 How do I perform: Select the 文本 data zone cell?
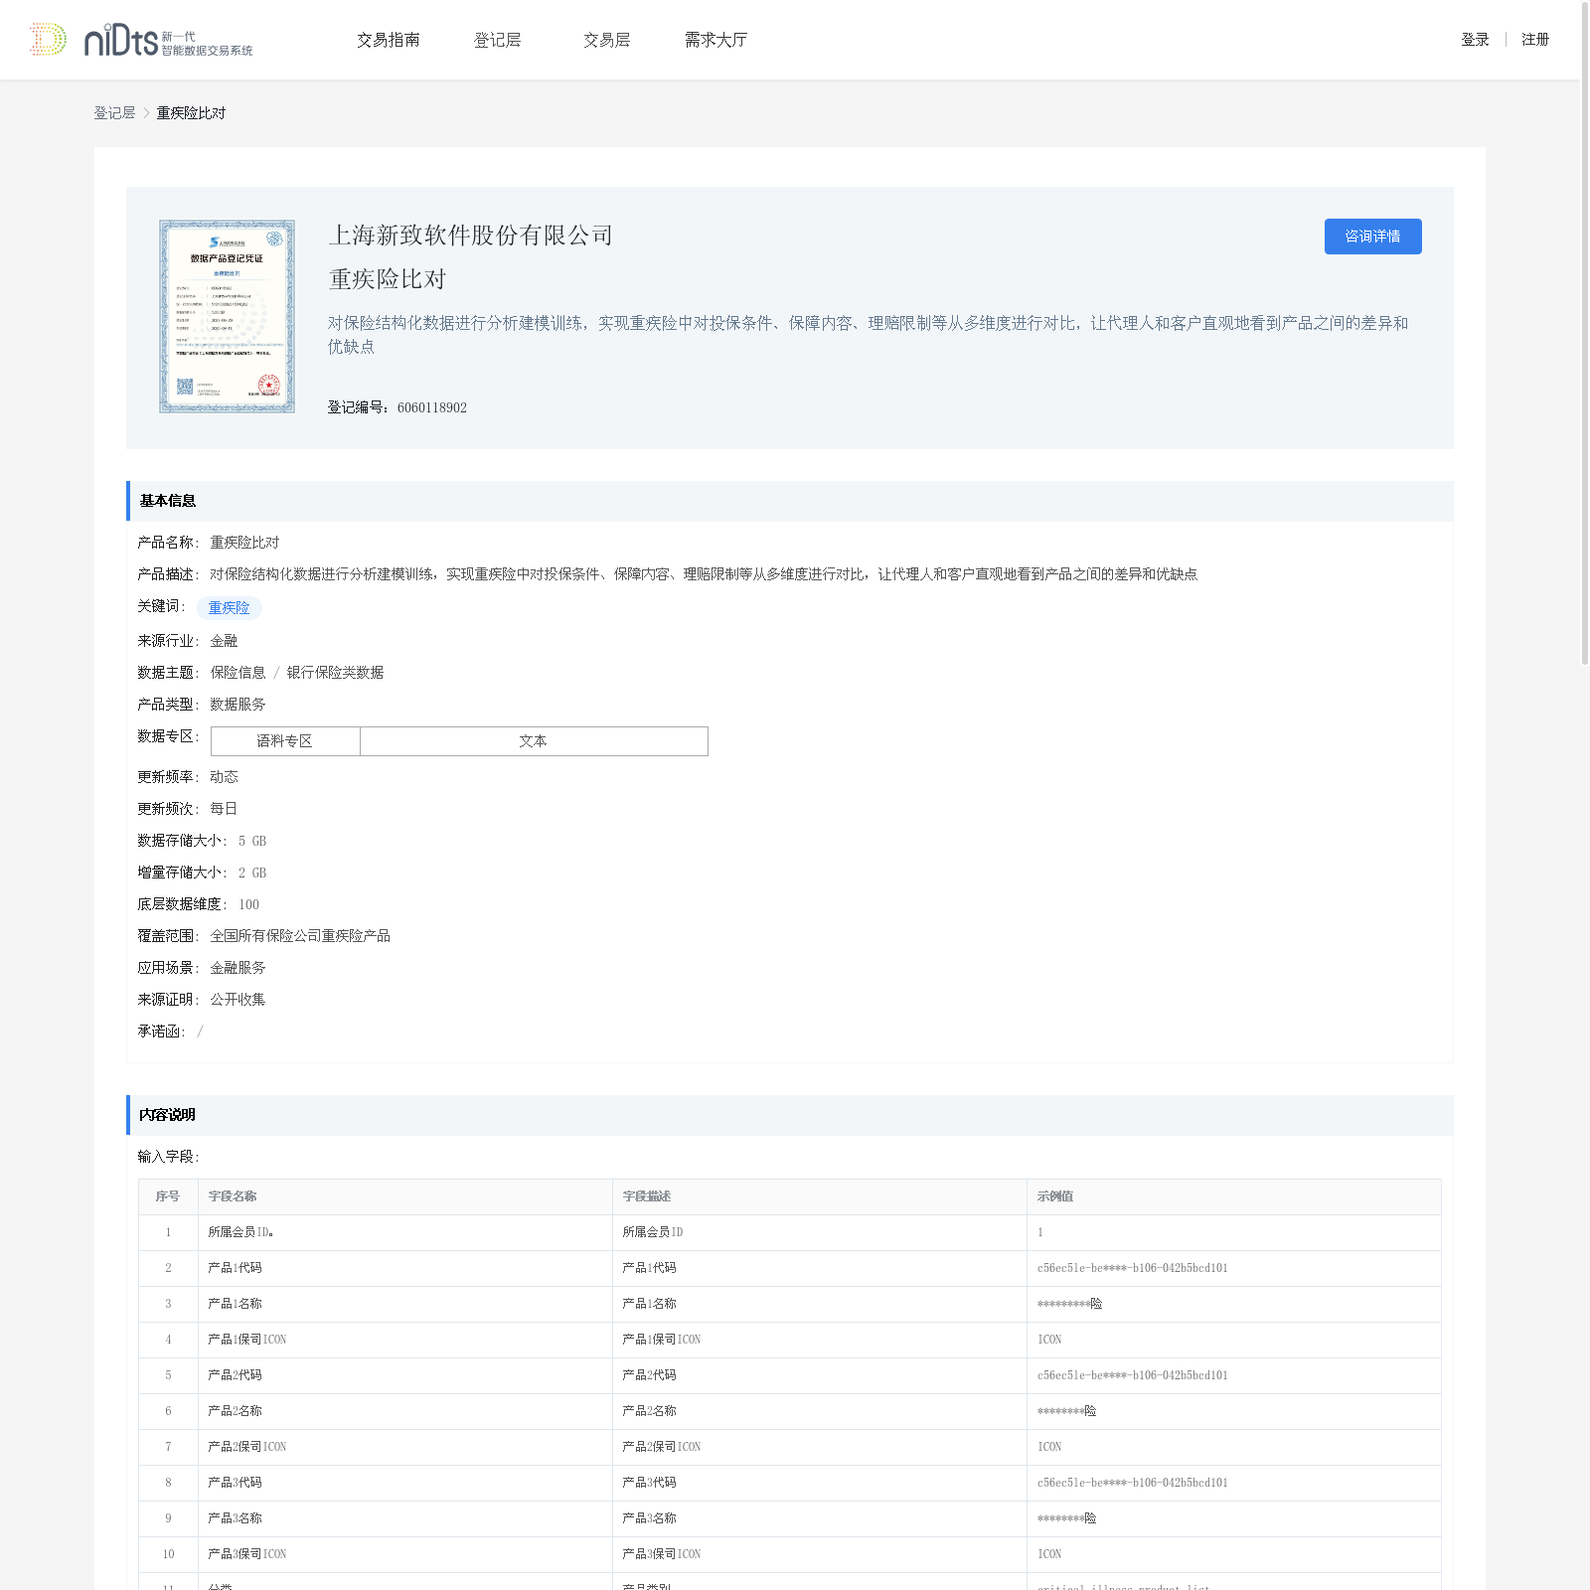[x=534, y=741]
